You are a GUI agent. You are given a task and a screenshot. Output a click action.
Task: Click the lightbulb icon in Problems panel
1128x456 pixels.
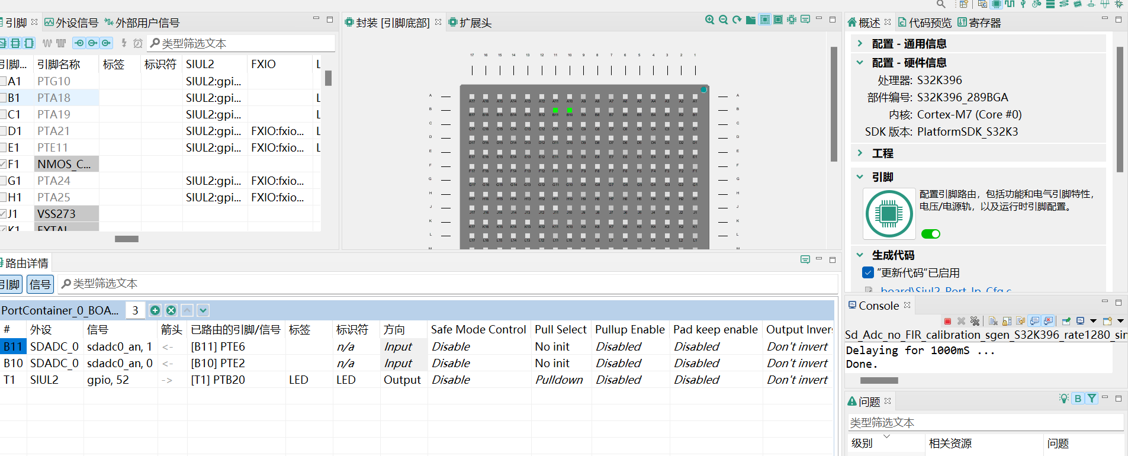pyautogui.click(x=1064, y=399)
